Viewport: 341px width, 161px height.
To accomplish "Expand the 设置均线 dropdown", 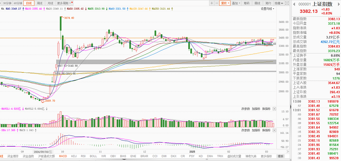I will tap(267, 9).
